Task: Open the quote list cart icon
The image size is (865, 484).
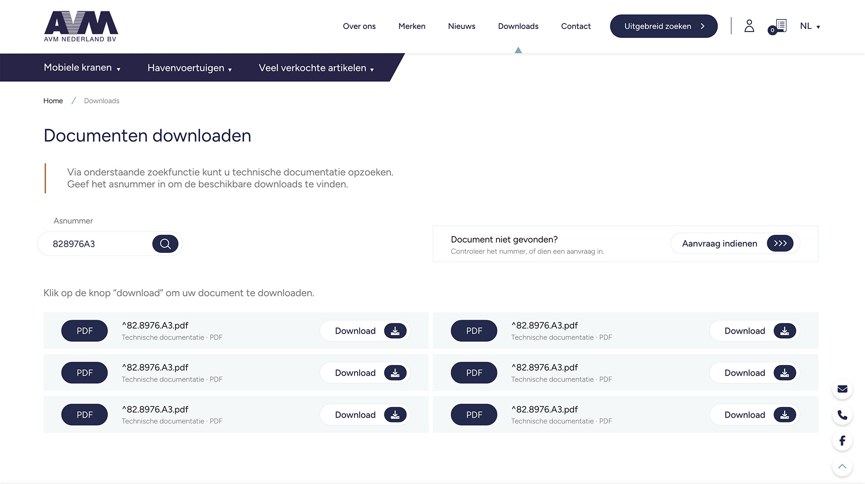Action: coord(778,27)
